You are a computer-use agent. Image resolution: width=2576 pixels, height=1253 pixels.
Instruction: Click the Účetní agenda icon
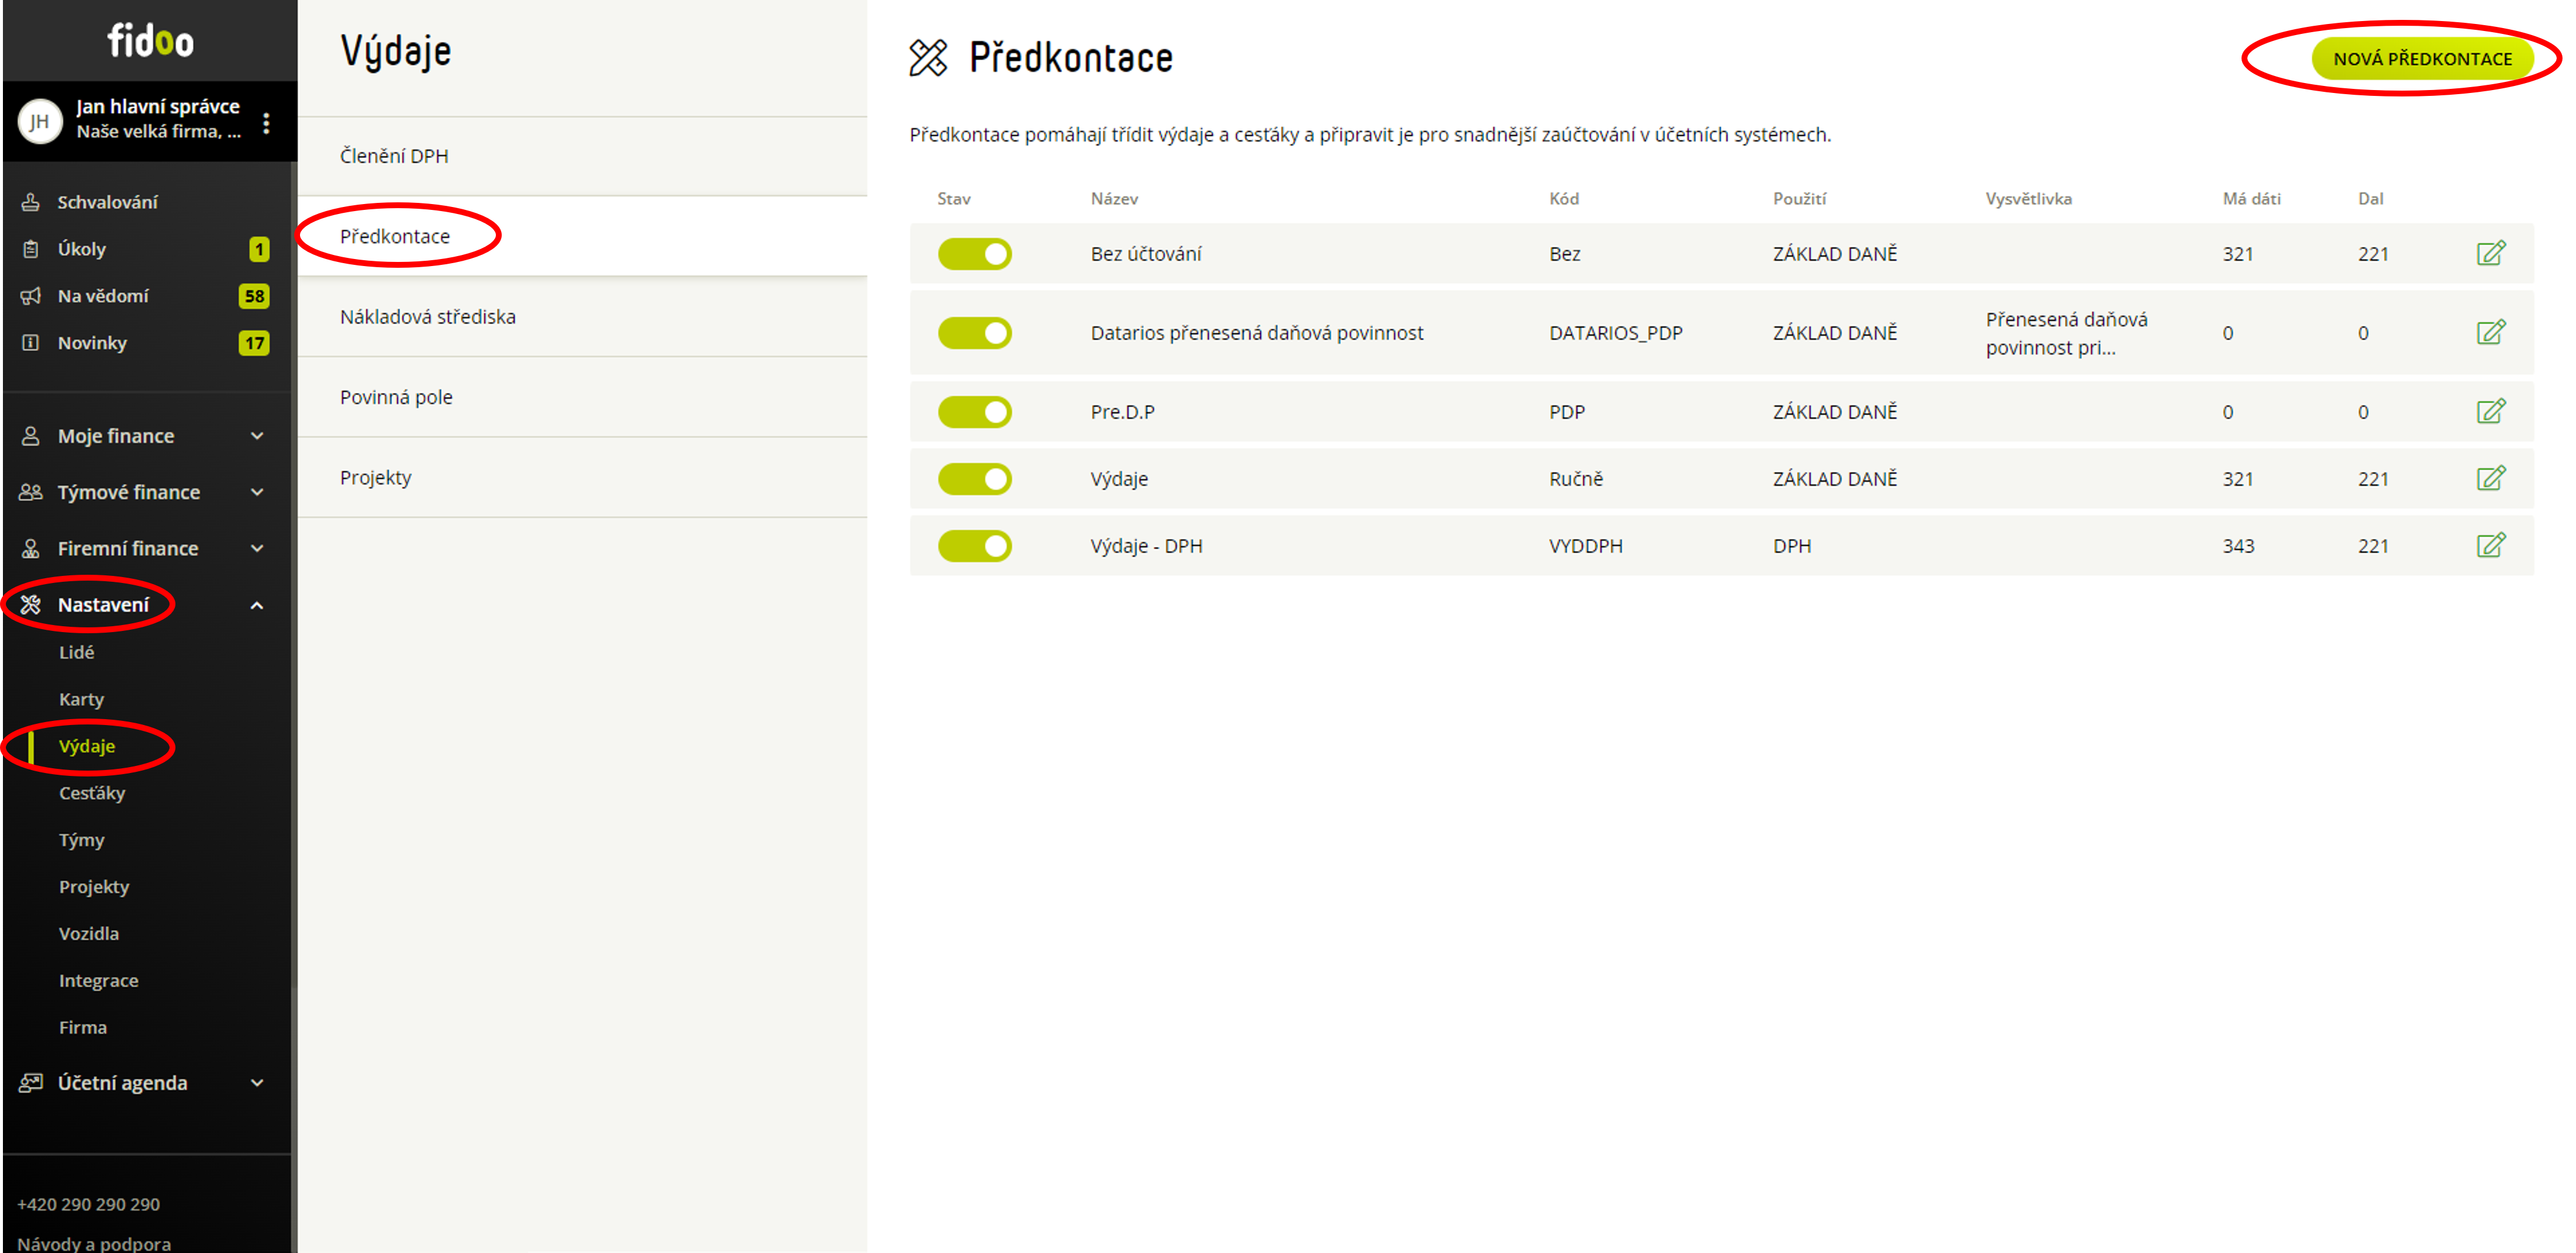tap(31, 1083)
